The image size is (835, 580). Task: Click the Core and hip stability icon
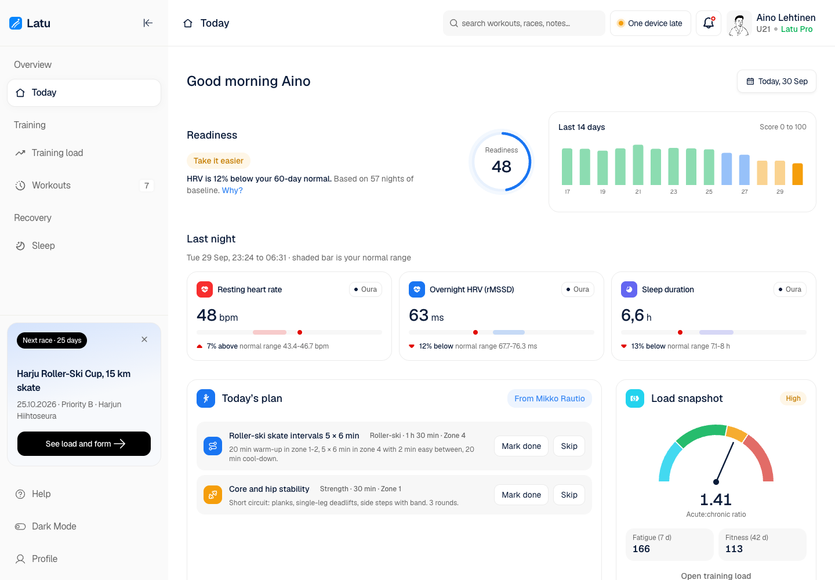click(x=213, y=495)
